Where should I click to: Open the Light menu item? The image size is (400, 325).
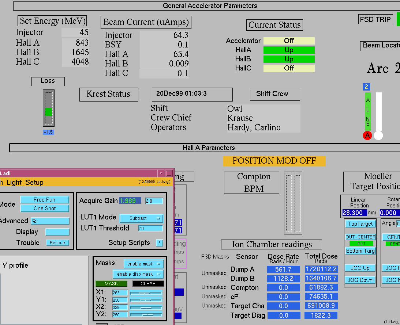click(x=14, y=183)
